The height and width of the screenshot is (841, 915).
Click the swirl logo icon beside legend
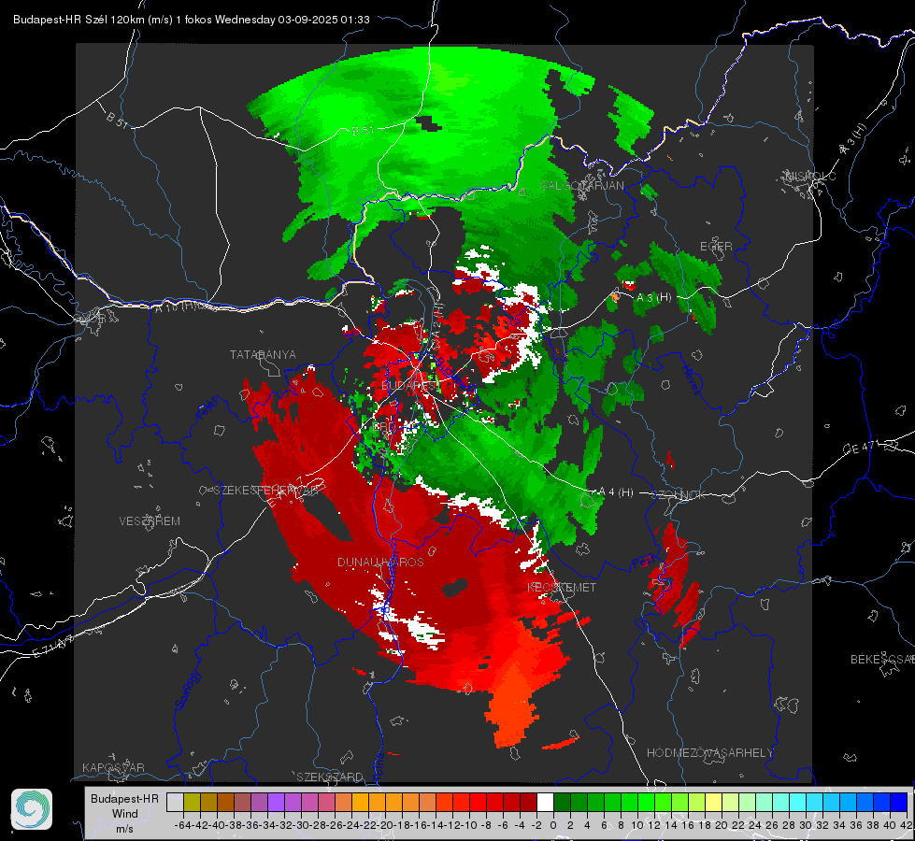[32, 809]
